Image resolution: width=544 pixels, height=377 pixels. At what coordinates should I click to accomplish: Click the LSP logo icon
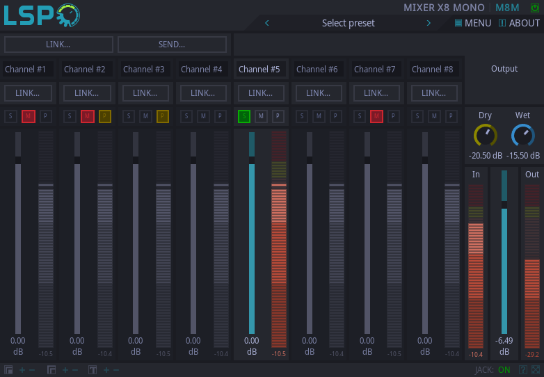[42, 15]
